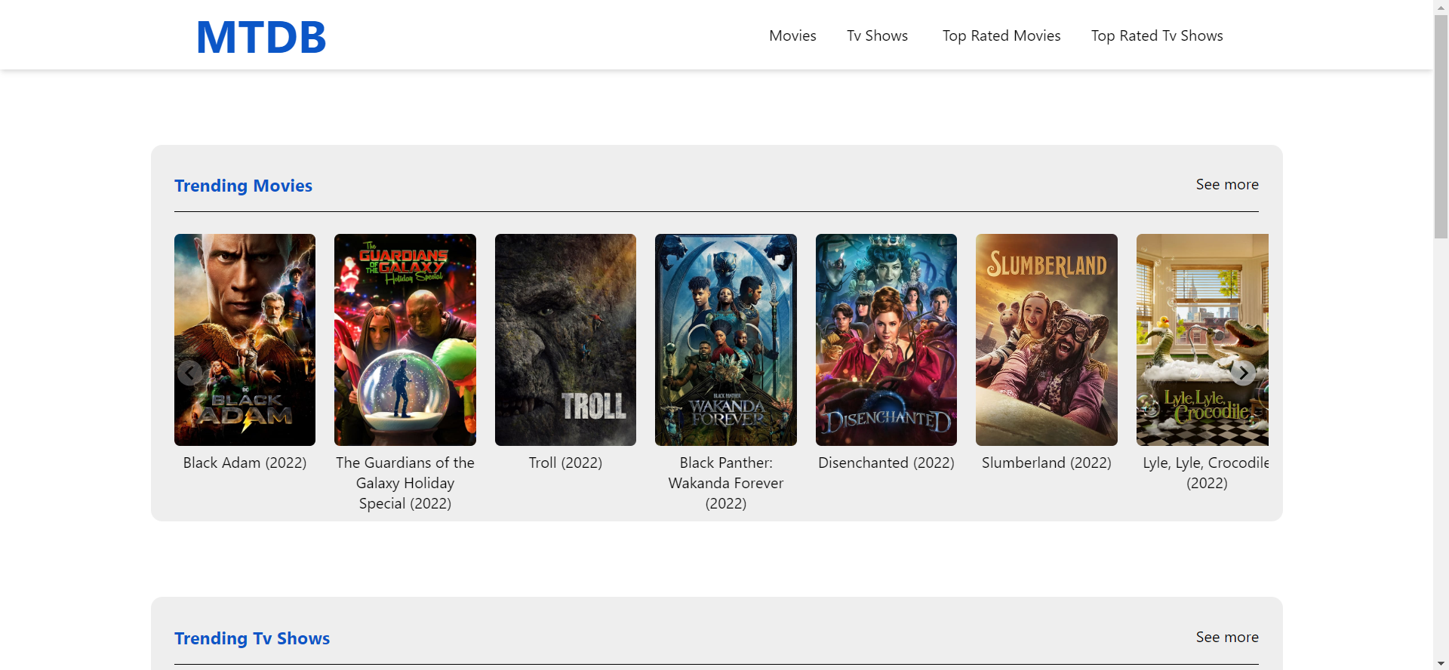The height and width of the screenshot is (670, 1449).
Task: Select the Wakanda Forever poster
Action: [x=725, y=340]
